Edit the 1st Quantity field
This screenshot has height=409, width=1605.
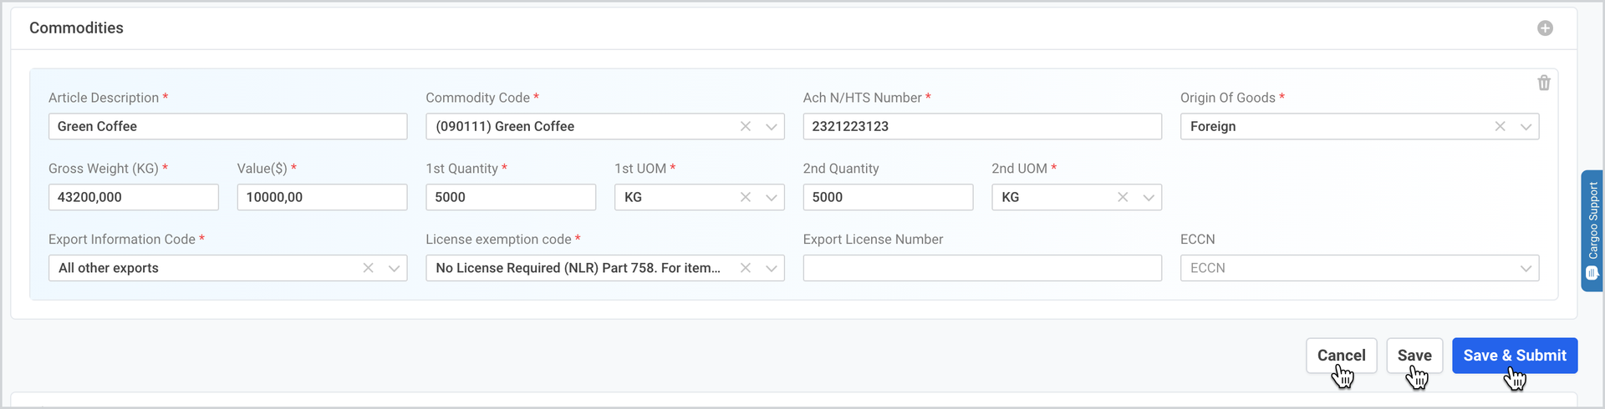[x=511, y=197]
